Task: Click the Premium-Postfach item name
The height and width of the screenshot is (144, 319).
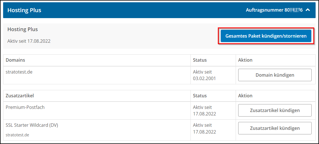Action: tap(25, 107)
